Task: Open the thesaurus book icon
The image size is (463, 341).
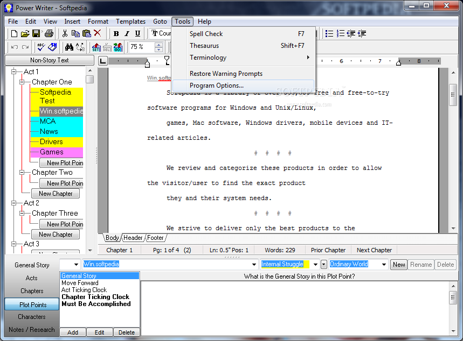Action: coord(52,47)
